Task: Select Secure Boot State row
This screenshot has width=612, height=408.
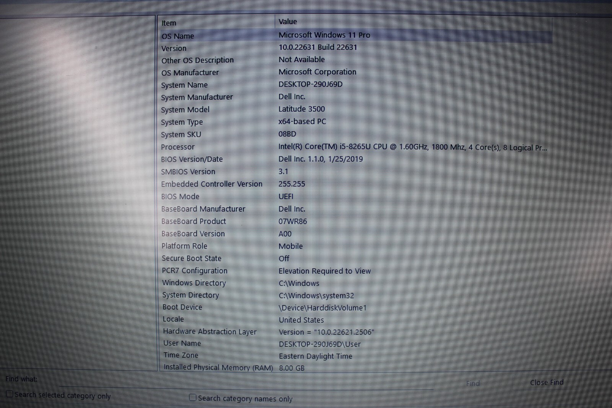Action: pos(192,258)
